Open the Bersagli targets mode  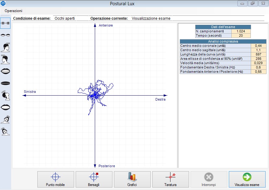pyautogui.click(x=94, y=179)
